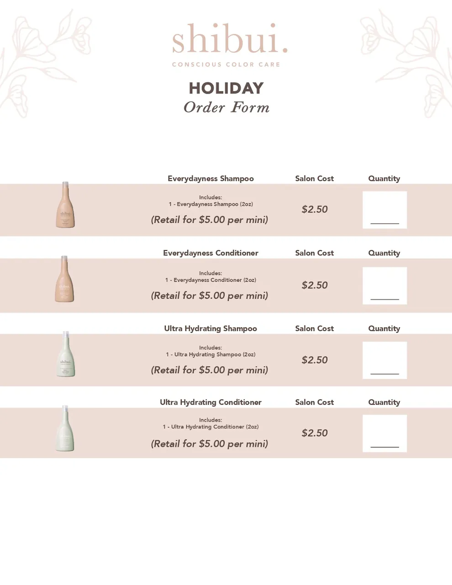Image resolution: width=452 pixels, height=585 pixels.
Task: Select the Everydayness Shampoo bottle image
Action: [65, 205]
